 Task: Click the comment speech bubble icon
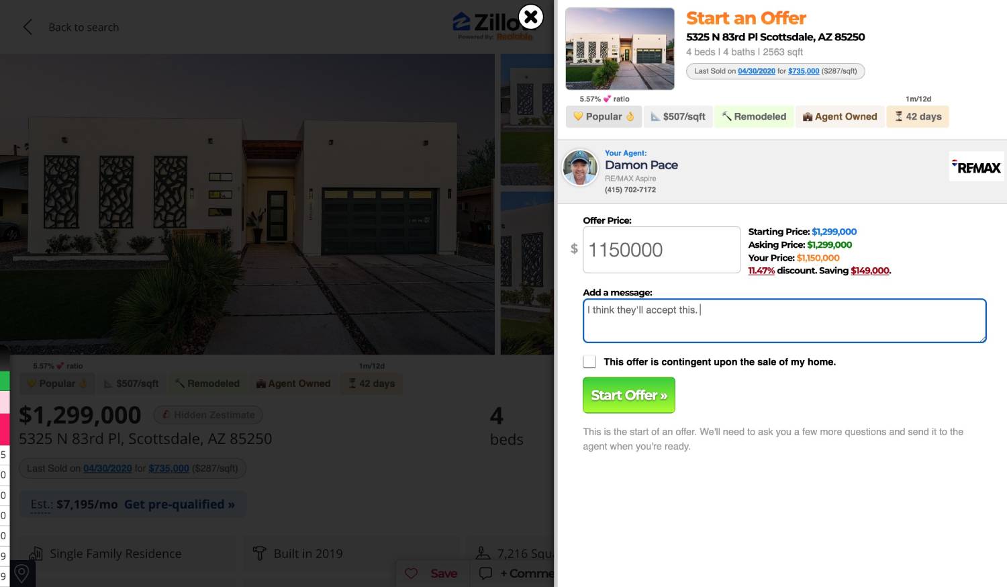pos(486,574)
